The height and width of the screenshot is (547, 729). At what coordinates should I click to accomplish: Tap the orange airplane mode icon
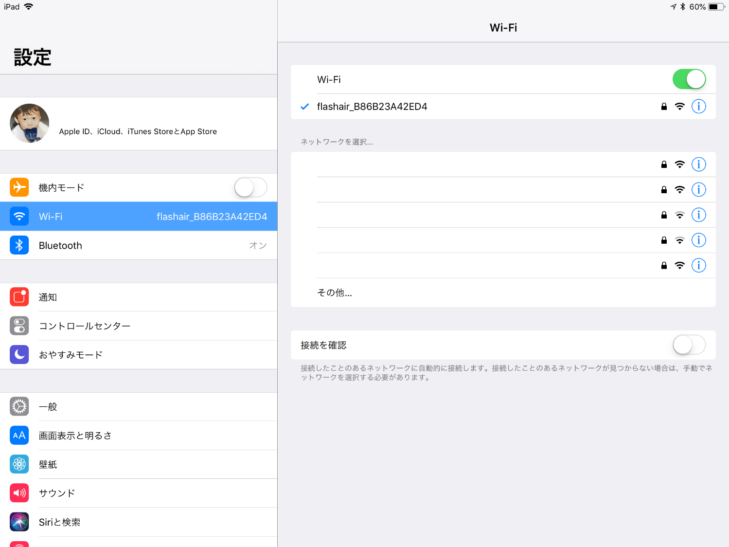pyautogui.click(x=19, y=187)
